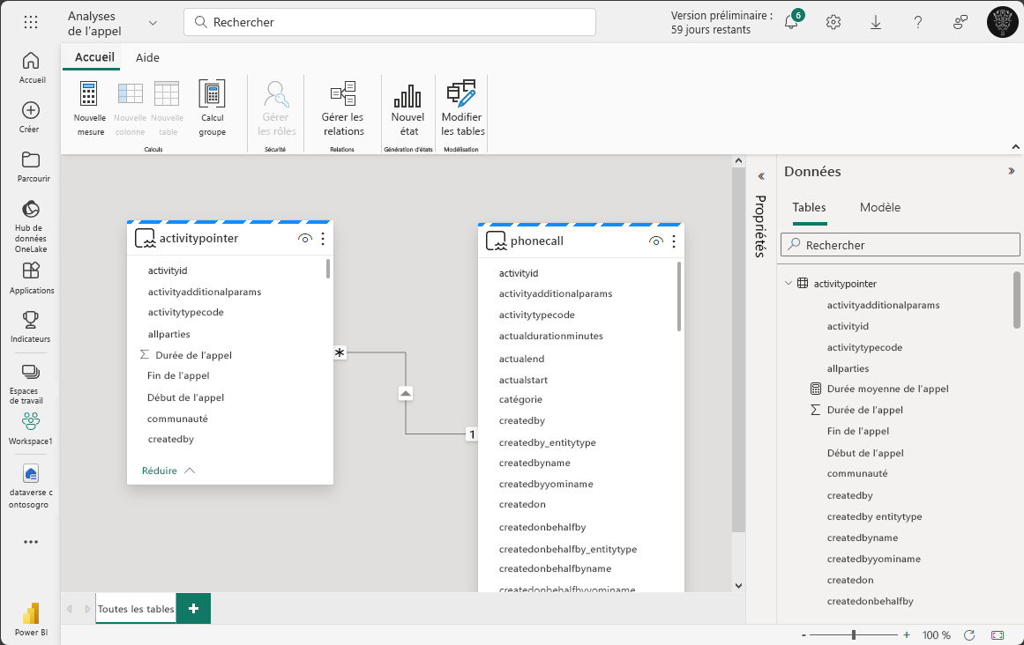The height and width of the screenshot is (645, 1024).
Task: Click the relationship direction arrow
Action: (x=406, y=393)
